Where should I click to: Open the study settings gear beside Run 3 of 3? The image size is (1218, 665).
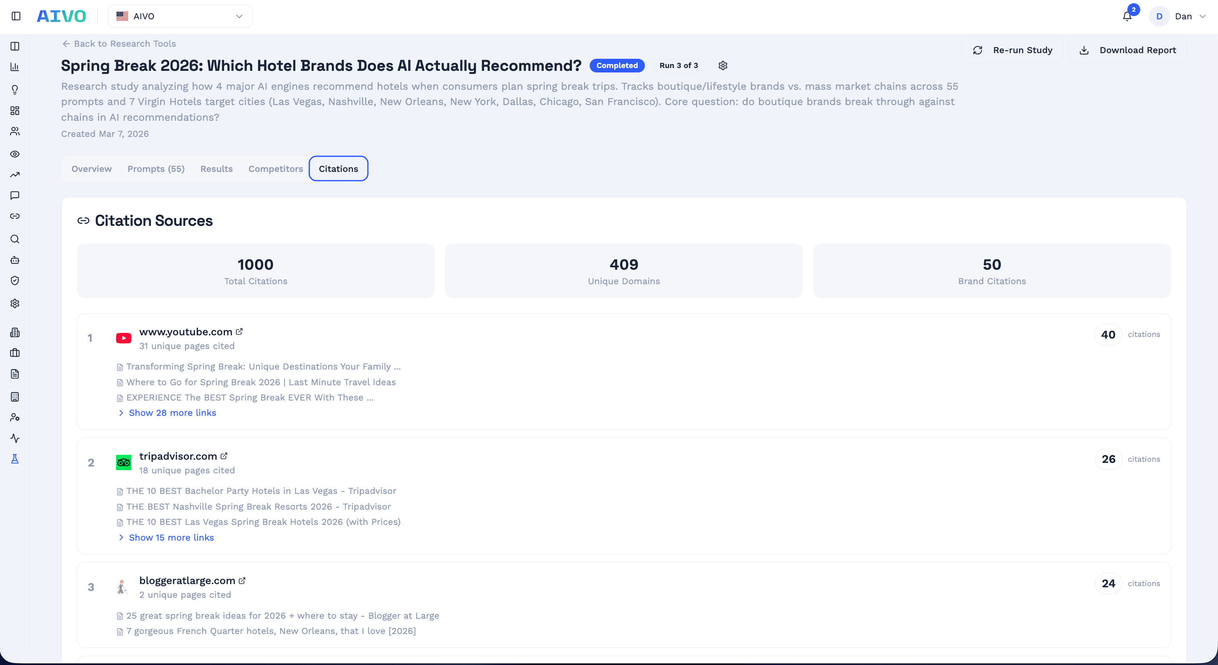tap(723, 66)
